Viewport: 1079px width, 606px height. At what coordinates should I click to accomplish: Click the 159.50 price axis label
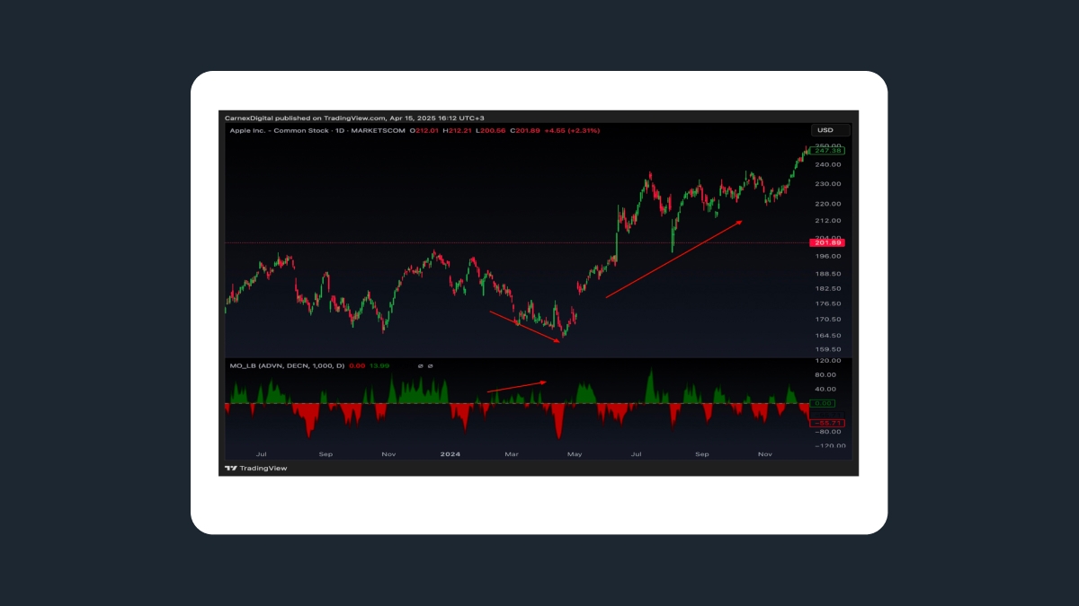coord(828,349)
